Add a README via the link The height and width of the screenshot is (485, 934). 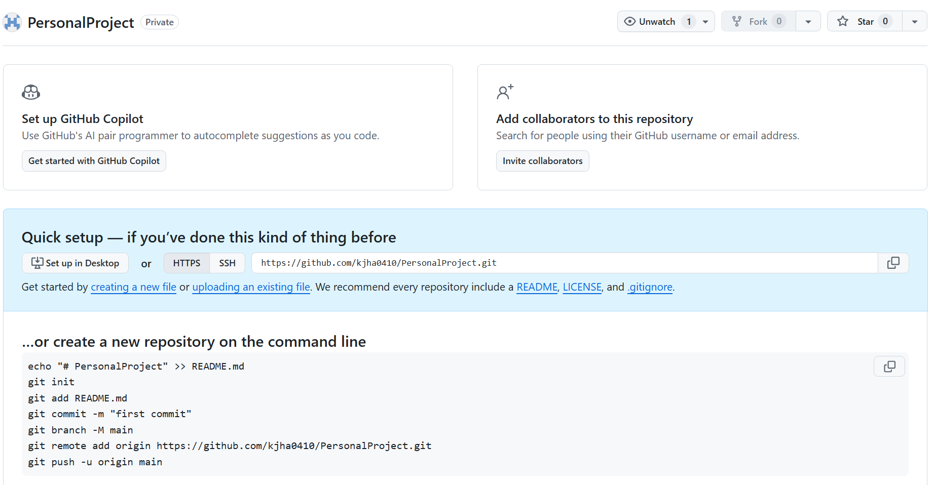[x=537, y=287]
